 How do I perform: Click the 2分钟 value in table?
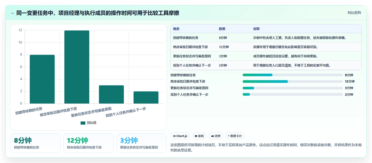223,65
